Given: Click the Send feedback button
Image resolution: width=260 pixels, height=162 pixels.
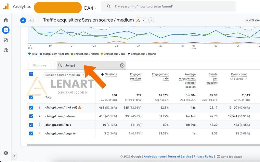Looking at the screenshot, I should 229,156.
